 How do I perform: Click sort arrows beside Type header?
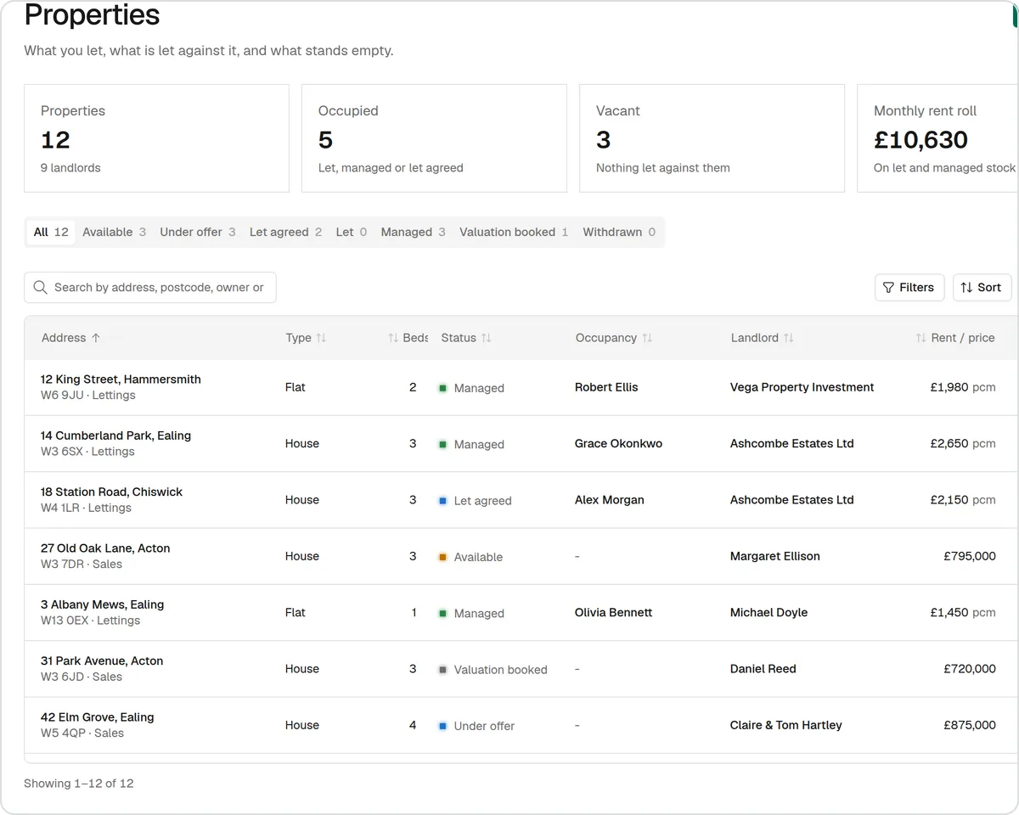click(321, 338)
